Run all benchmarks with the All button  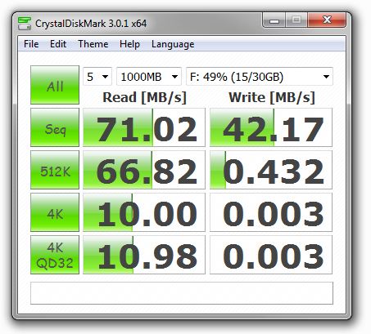coord(55,85)
